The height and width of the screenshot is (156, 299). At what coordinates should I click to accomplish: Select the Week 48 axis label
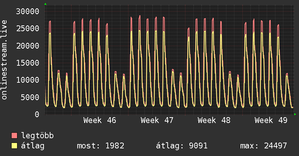(x=214, y=120)
